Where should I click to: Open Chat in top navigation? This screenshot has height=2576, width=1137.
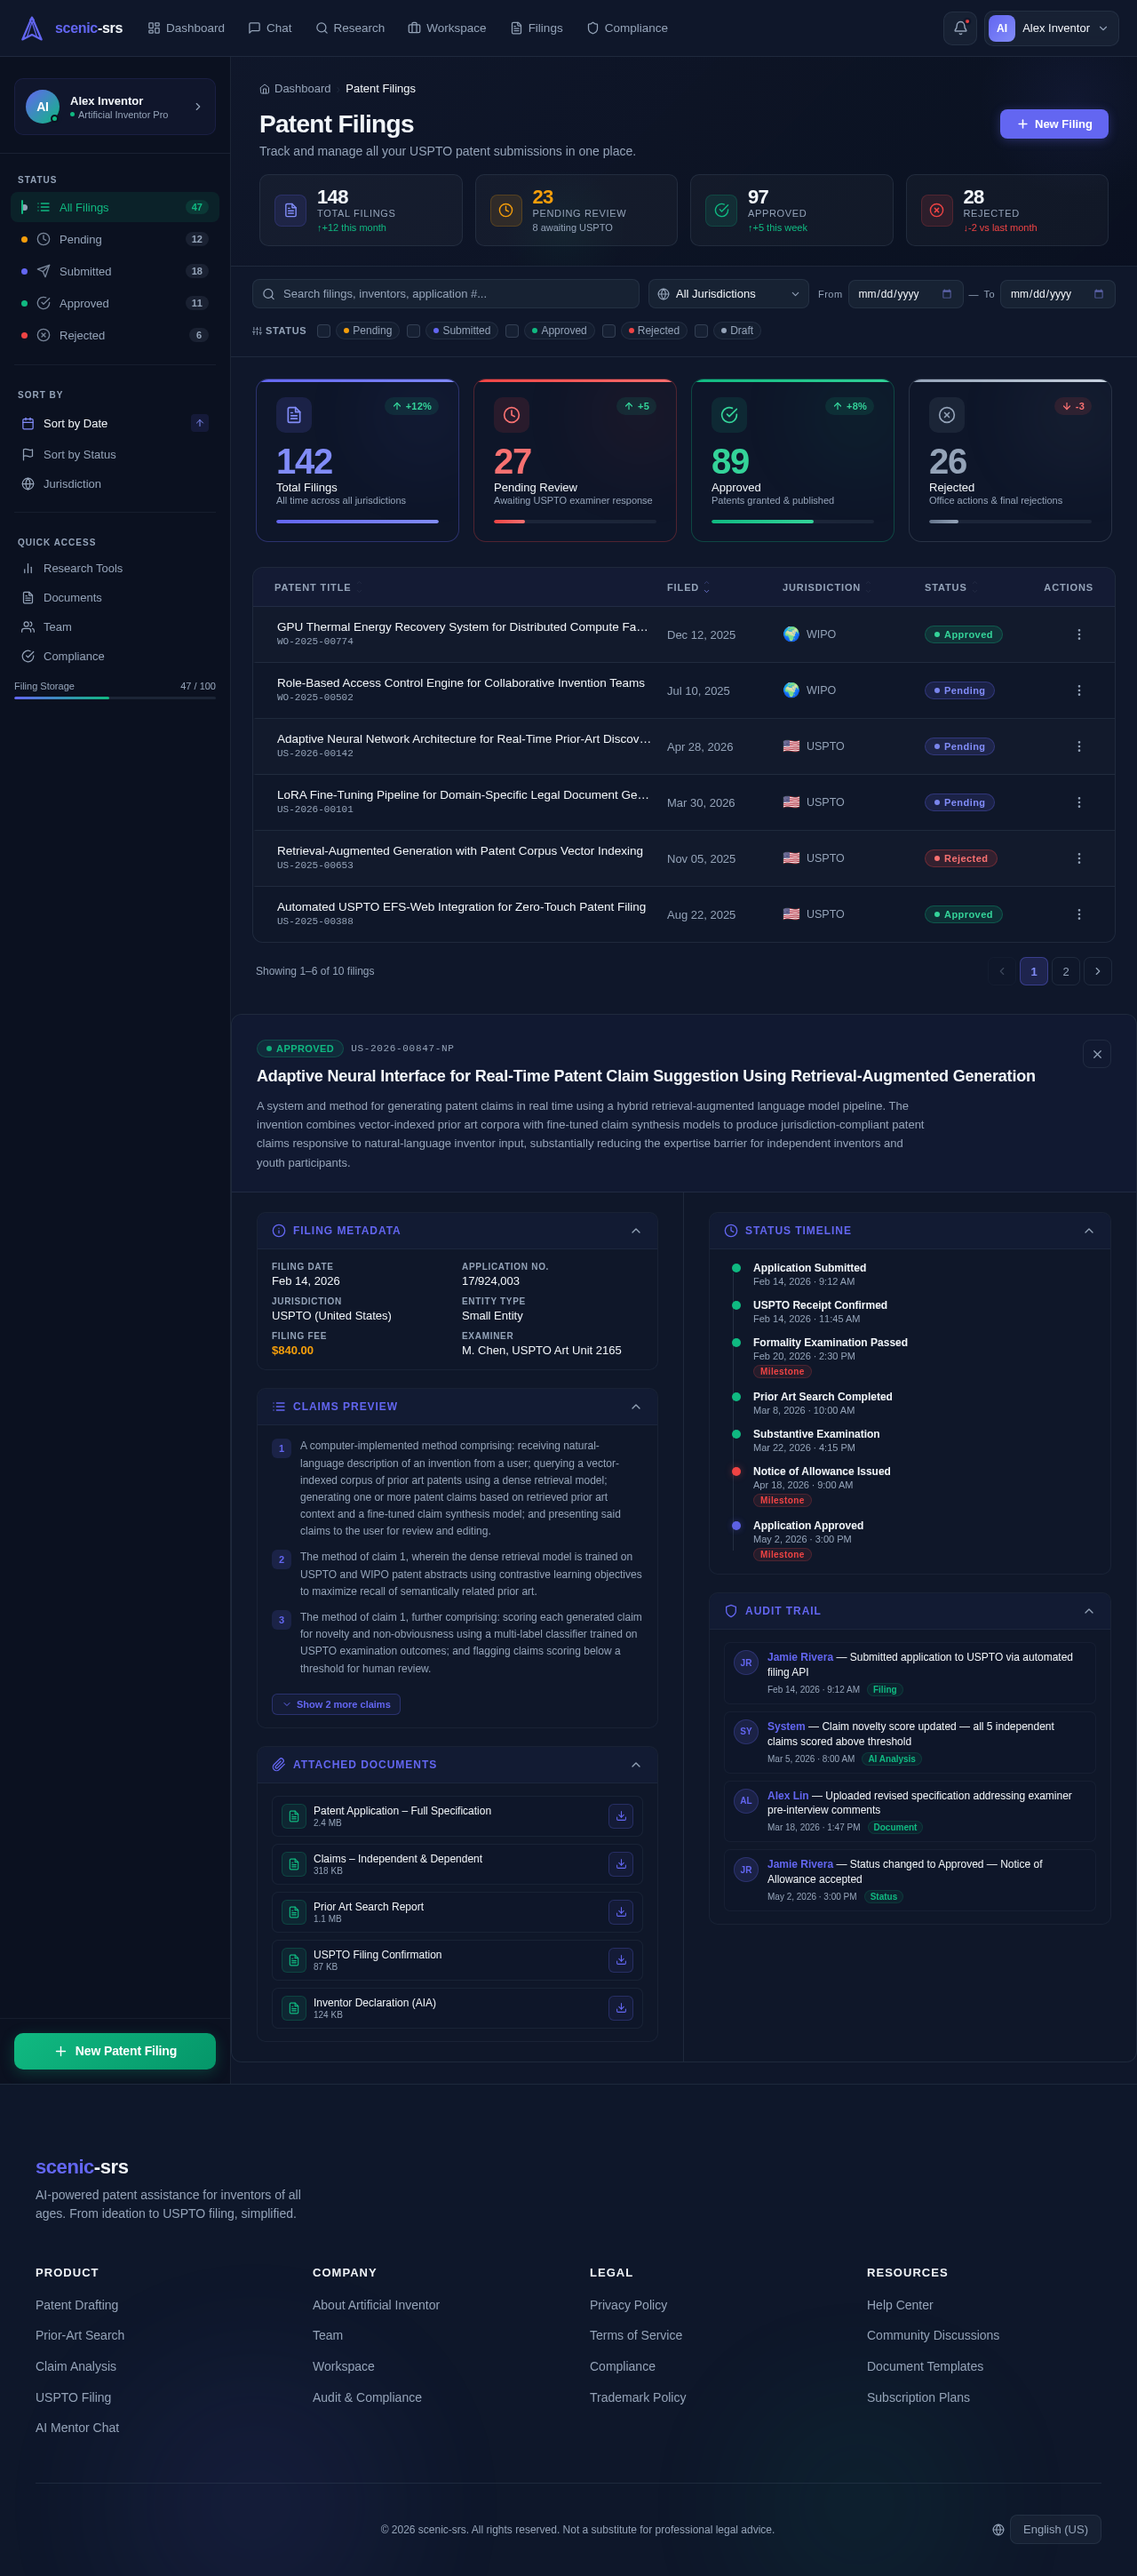pos(270,28)
